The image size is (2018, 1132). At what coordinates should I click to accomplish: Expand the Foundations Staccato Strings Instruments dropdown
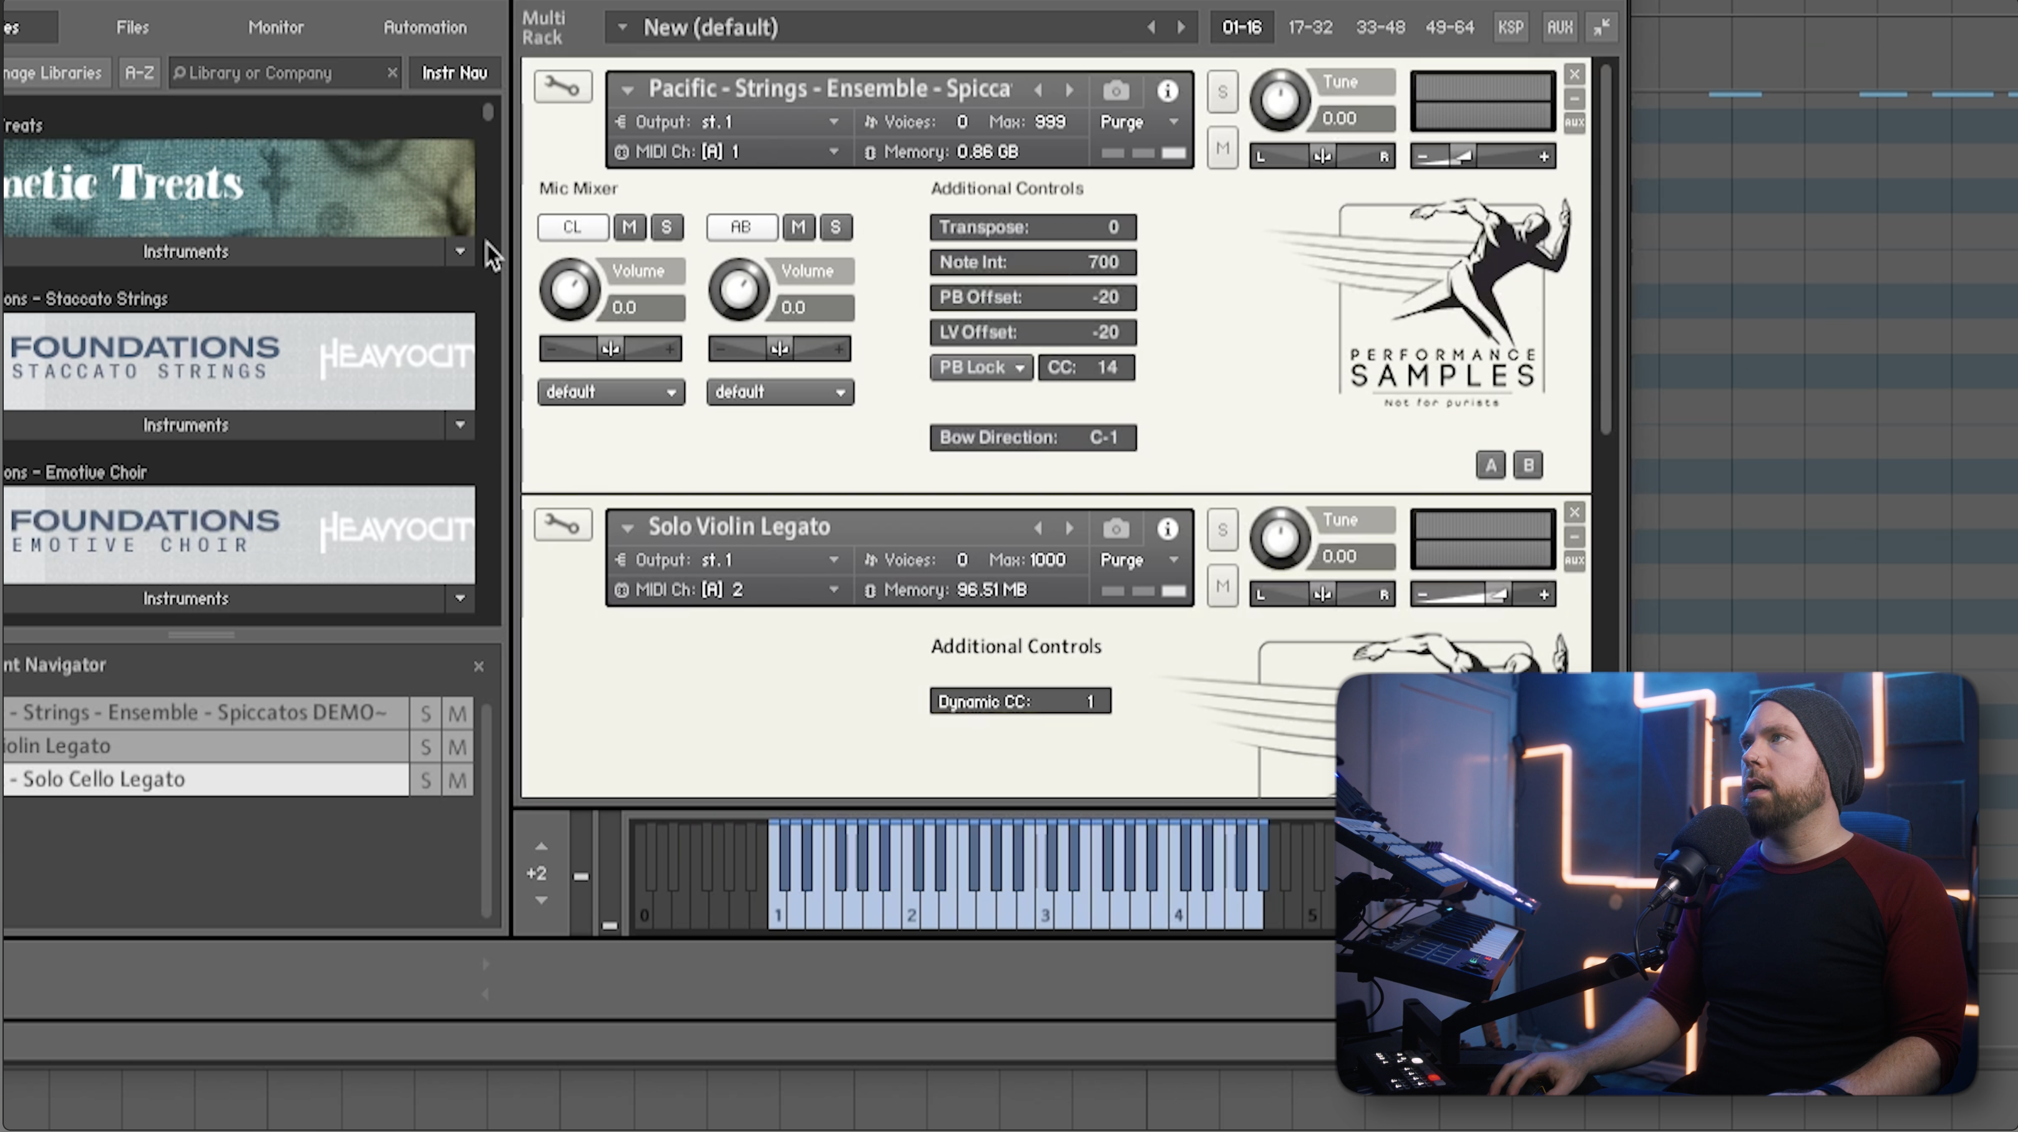pos(460,424)
